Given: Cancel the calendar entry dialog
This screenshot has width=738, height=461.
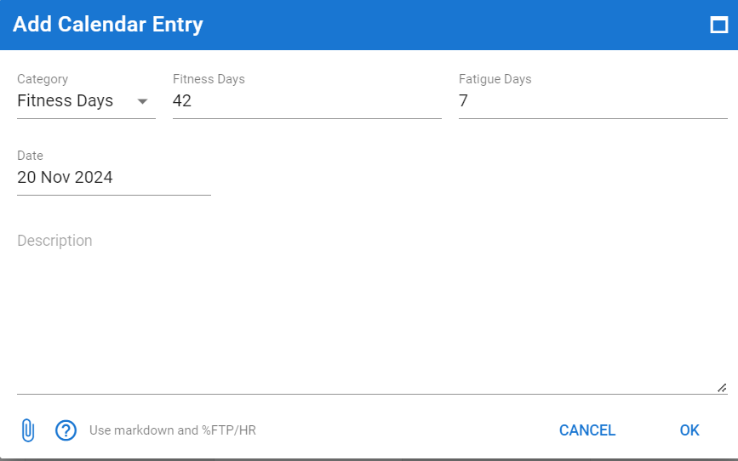Looking at the screenshot, I should [x=587, y=430].
